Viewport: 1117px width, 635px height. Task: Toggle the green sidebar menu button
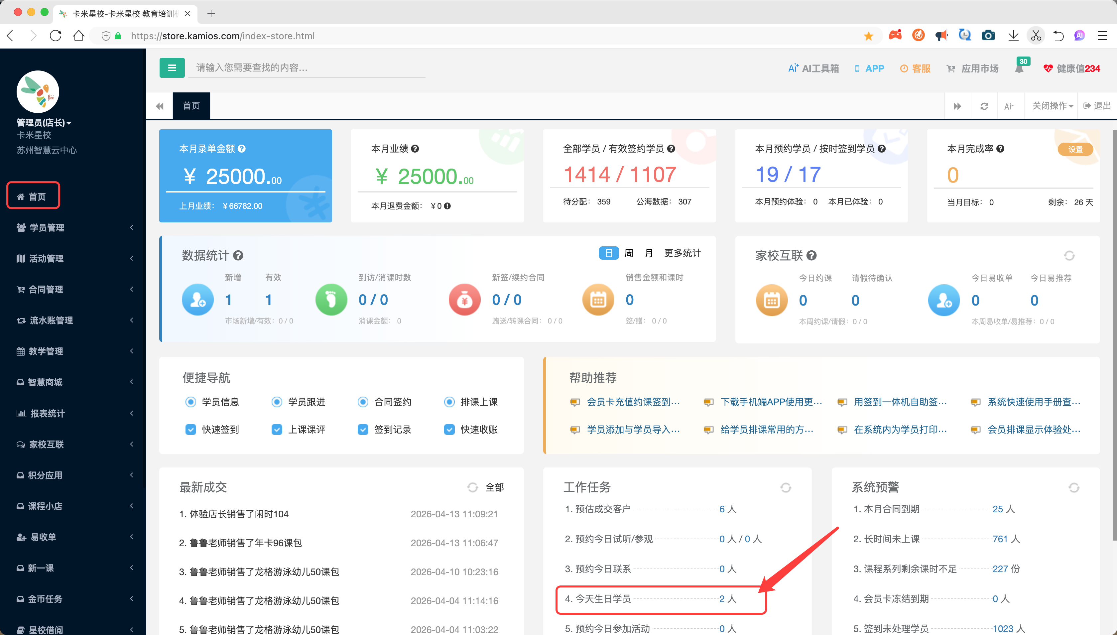point(172,67)
